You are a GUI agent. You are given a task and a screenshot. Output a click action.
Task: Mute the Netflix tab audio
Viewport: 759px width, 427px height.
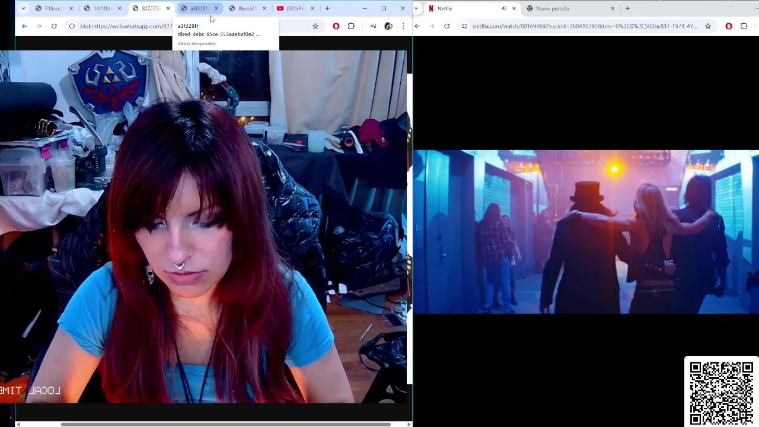(x=504, y=8)
